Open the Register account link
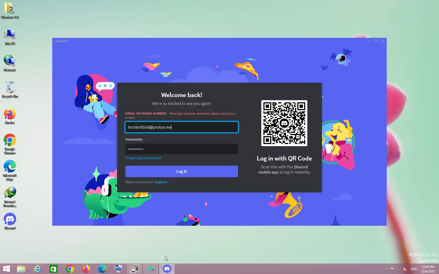Image resolution: width=439 pixels, height=274 pixels. click(x=161, y=182)
